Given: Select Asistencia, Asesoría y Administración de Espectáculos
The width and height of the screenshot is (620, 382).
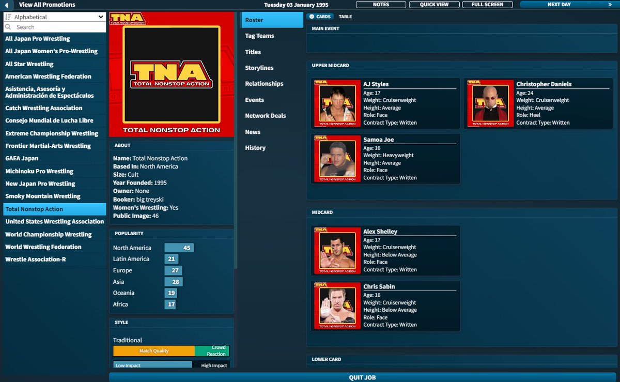Looking at the screenshot, I should [55, 92].
